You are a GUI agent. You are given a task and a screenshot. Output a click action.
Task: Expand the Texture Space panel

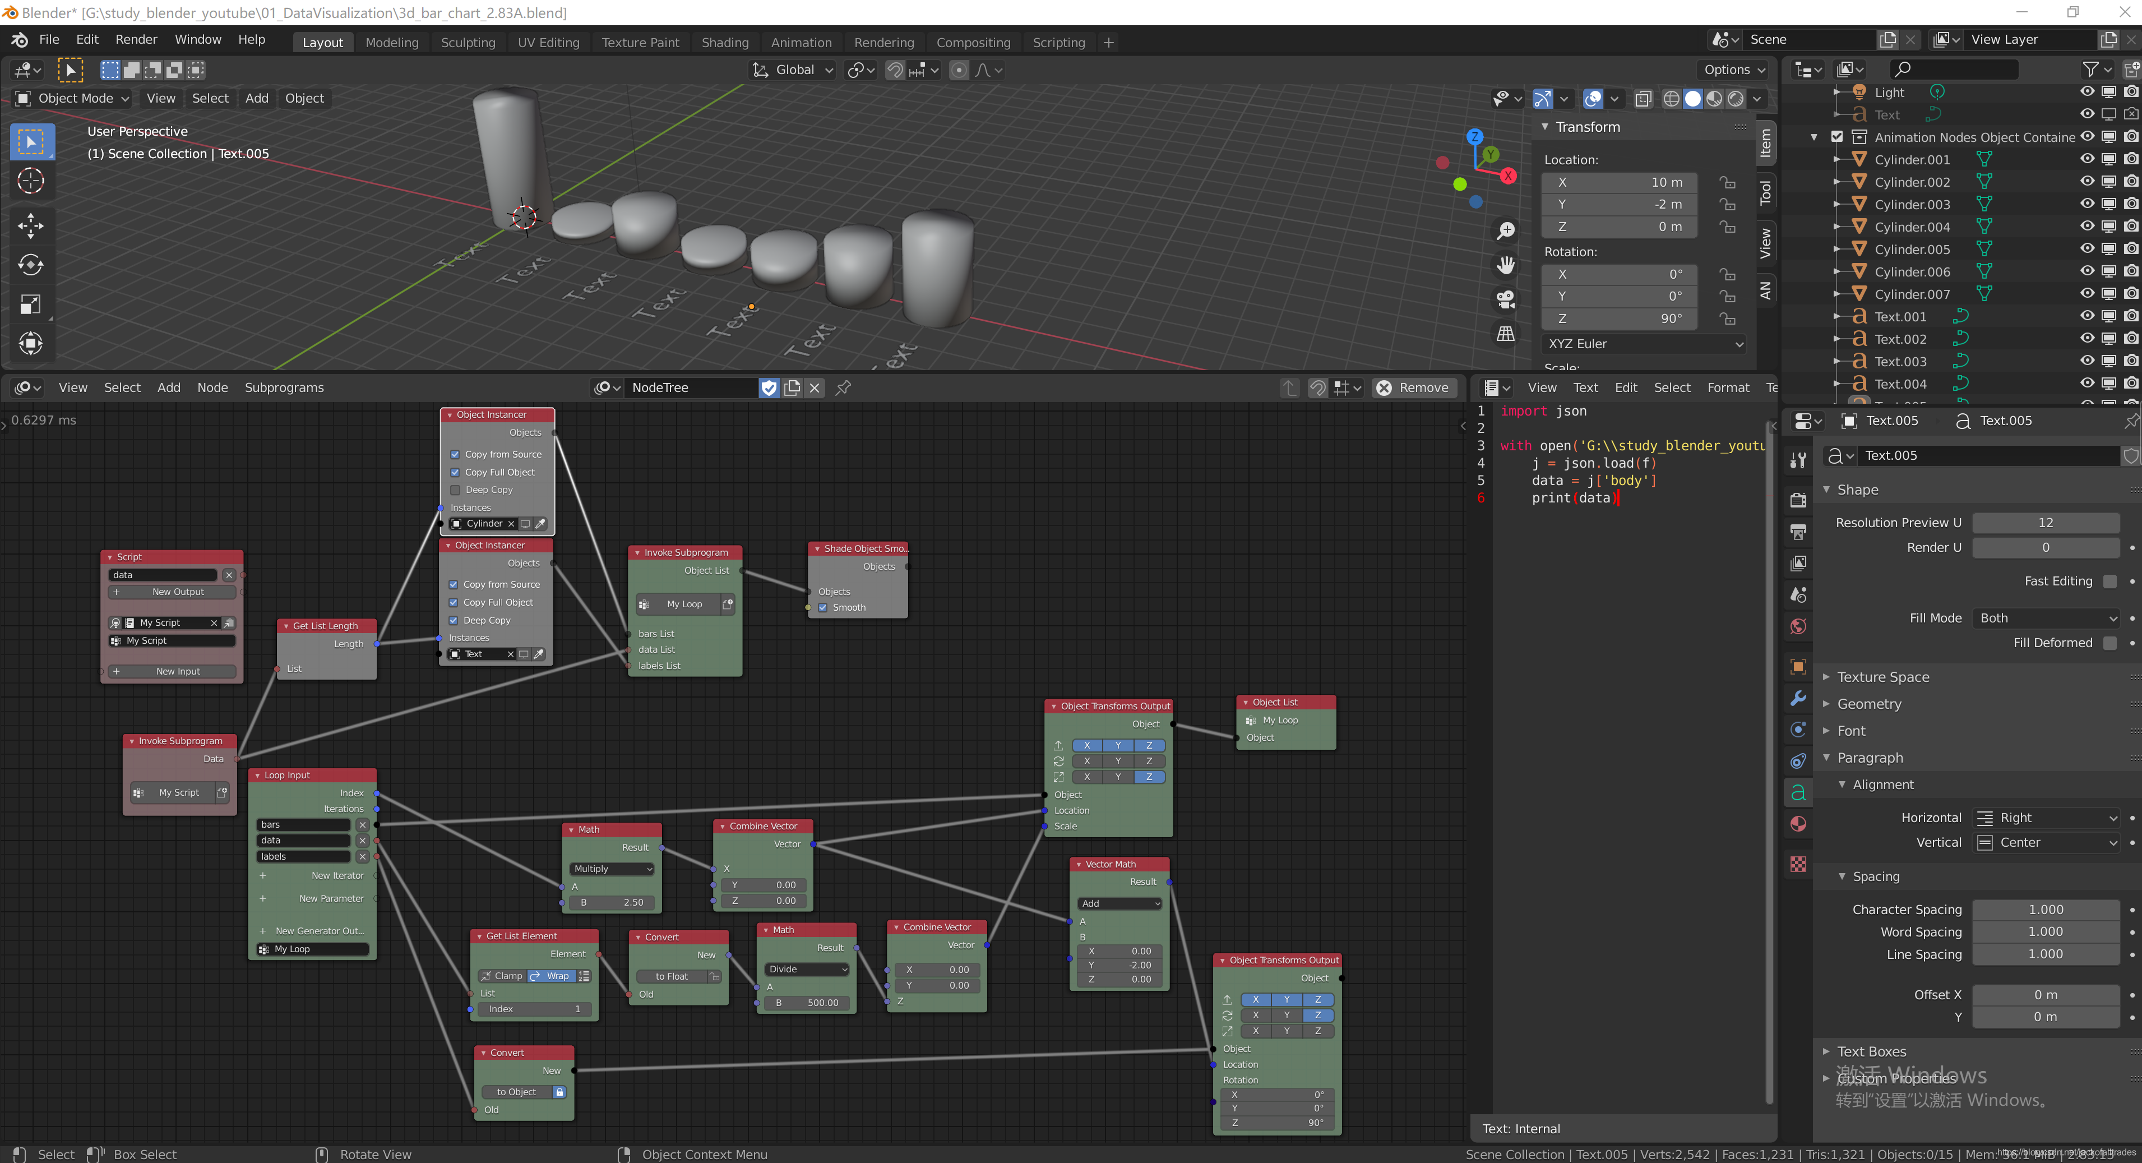coord(1882,677)
